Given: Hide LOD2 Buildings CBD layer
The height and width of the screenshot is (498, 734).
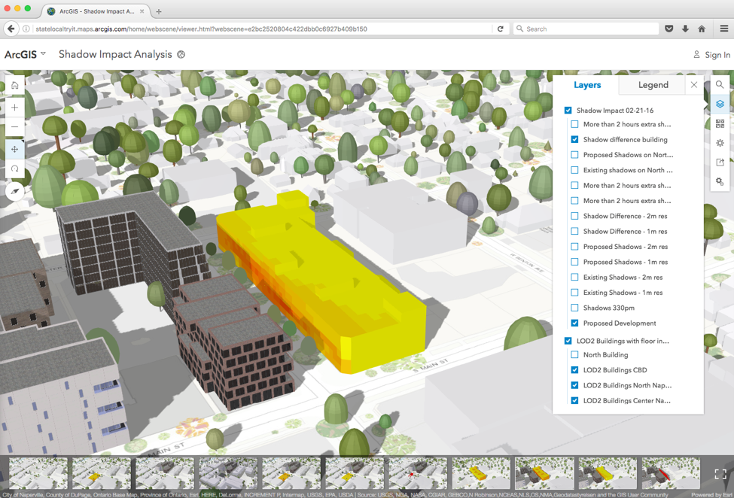Looking at the screenshot, I should (574, 370).
